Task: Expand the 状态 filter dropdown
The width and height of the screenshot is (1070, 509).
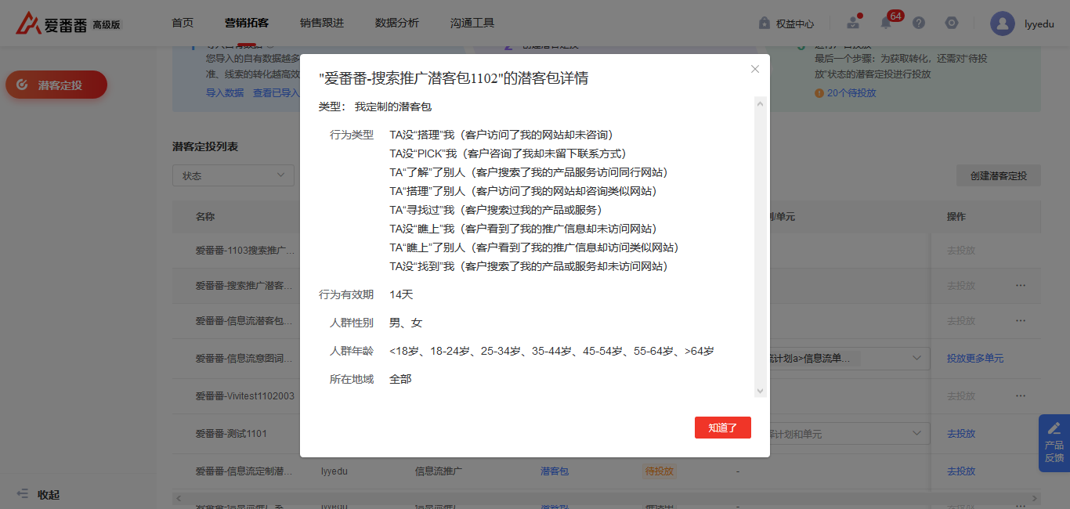Action: coord(233,176)
